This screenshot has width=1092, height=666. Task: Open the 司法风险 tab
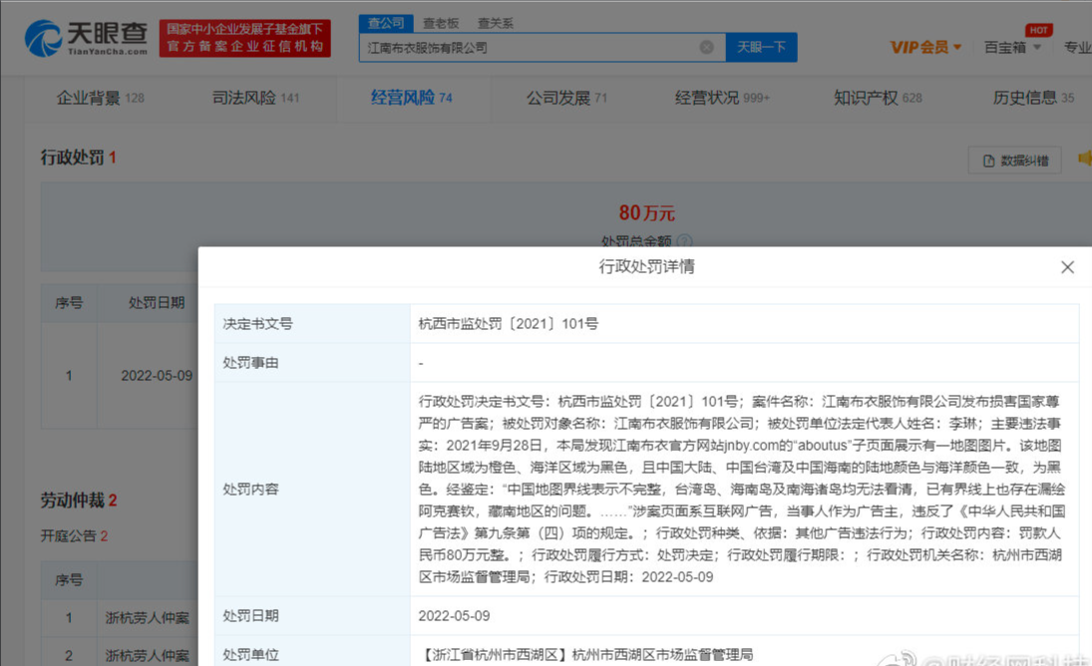click(x=255, y=98)
